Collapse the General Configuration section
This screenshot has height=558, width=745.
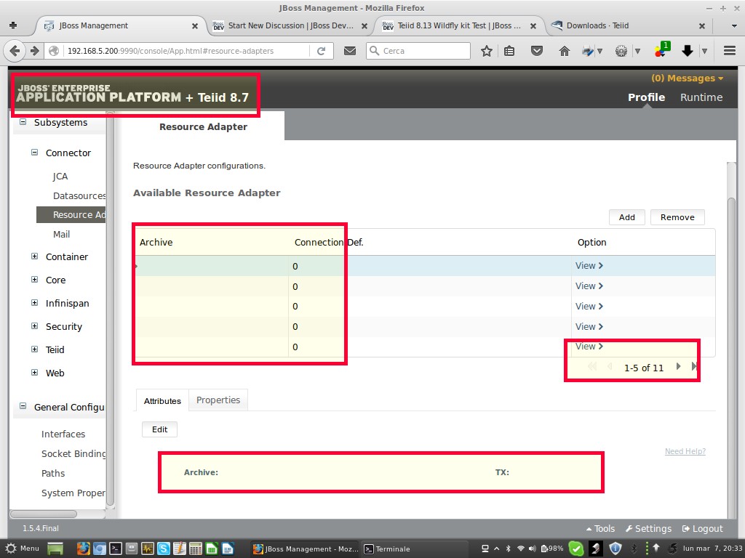coord(23,406)
